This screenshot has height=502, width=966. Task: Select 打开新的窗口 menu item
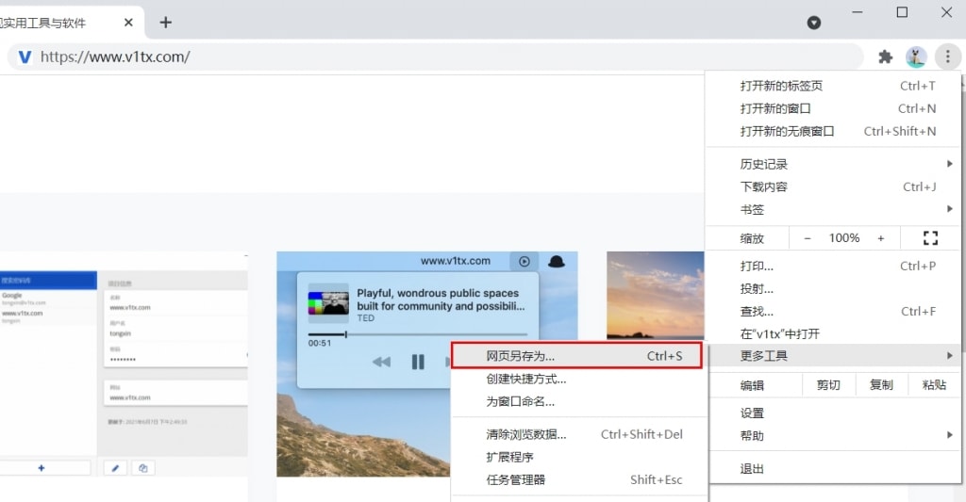(x=833, y=109)
